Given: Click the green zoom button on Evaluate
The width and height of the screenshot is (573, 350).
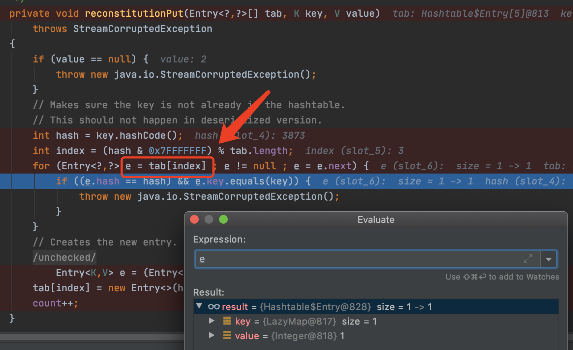Looking at the screenshot, I should point(223,219).
